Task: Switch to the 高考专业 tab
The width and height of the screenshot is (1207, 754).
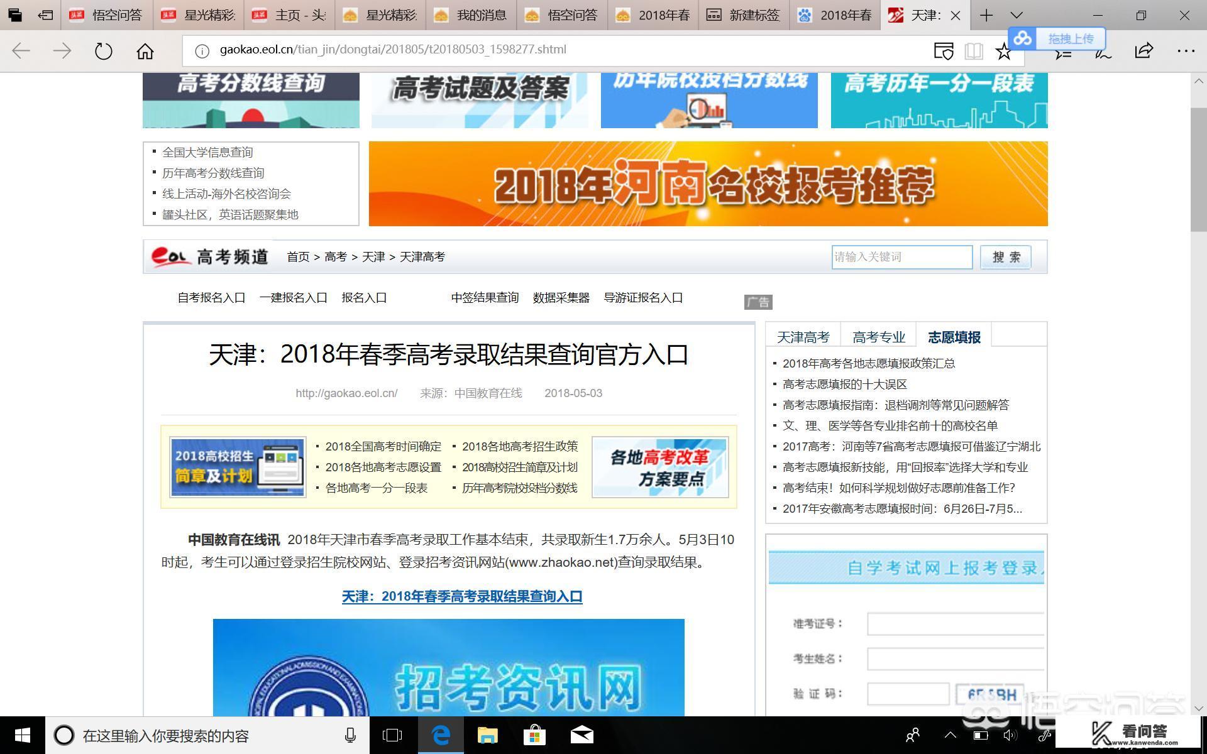Action: (878, 337)
